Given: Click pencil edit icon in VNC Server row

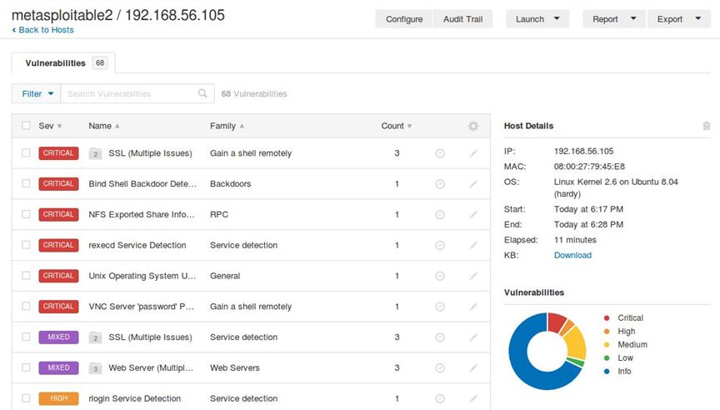Looking at the screenshot, I should [x=473, y=307].
